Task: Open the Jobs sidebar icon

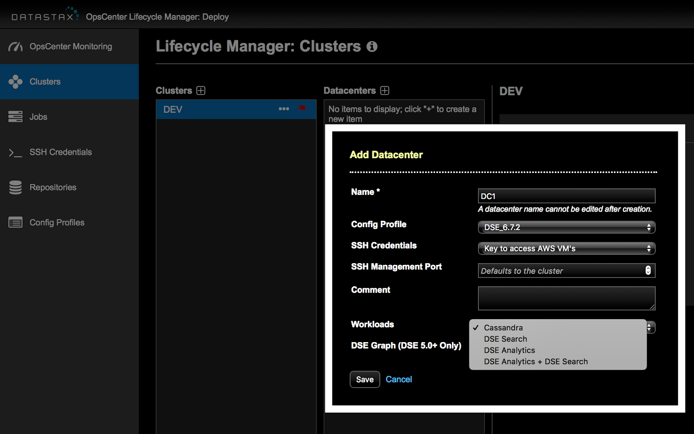Action: pyautogui.click(x=16, y=117)
